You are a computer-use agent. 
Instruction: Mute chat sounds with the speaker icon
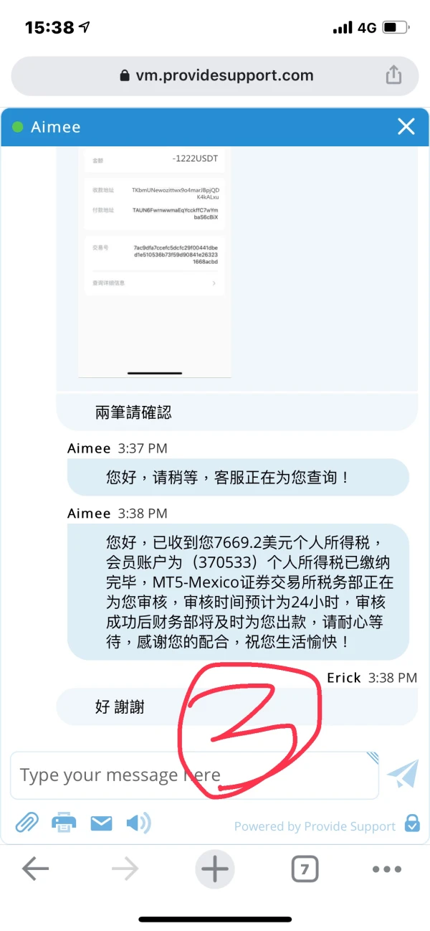(138, 823)
